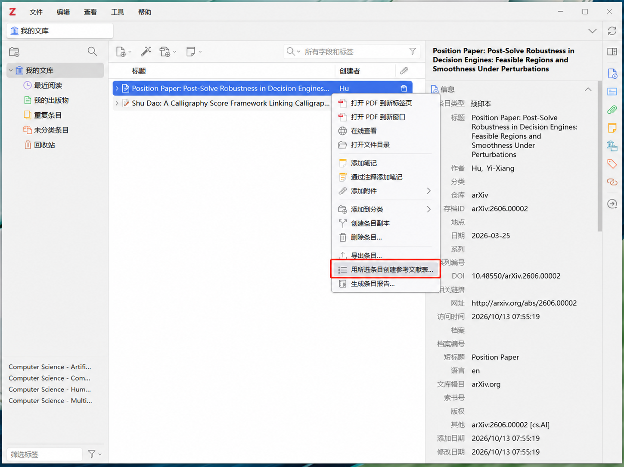Open the Related section icon in side rail
This screenshot has height=467, width=624.
612,182
